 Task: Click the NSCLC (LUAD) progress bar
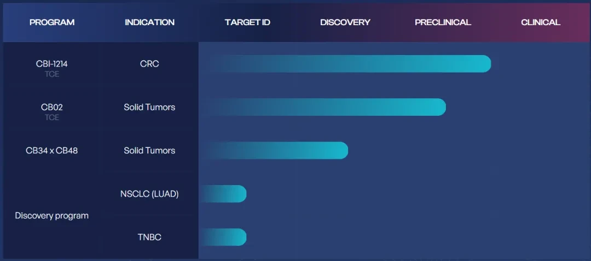point(223,194)
